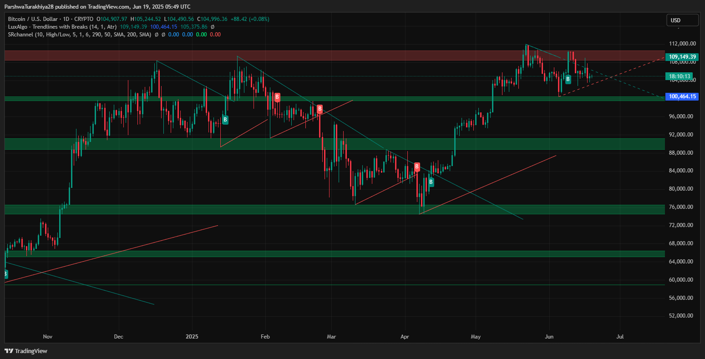This screenshot has height=359, width=705.
Task: Click the red B marker in early February
Action: click(x=277, y=97)
